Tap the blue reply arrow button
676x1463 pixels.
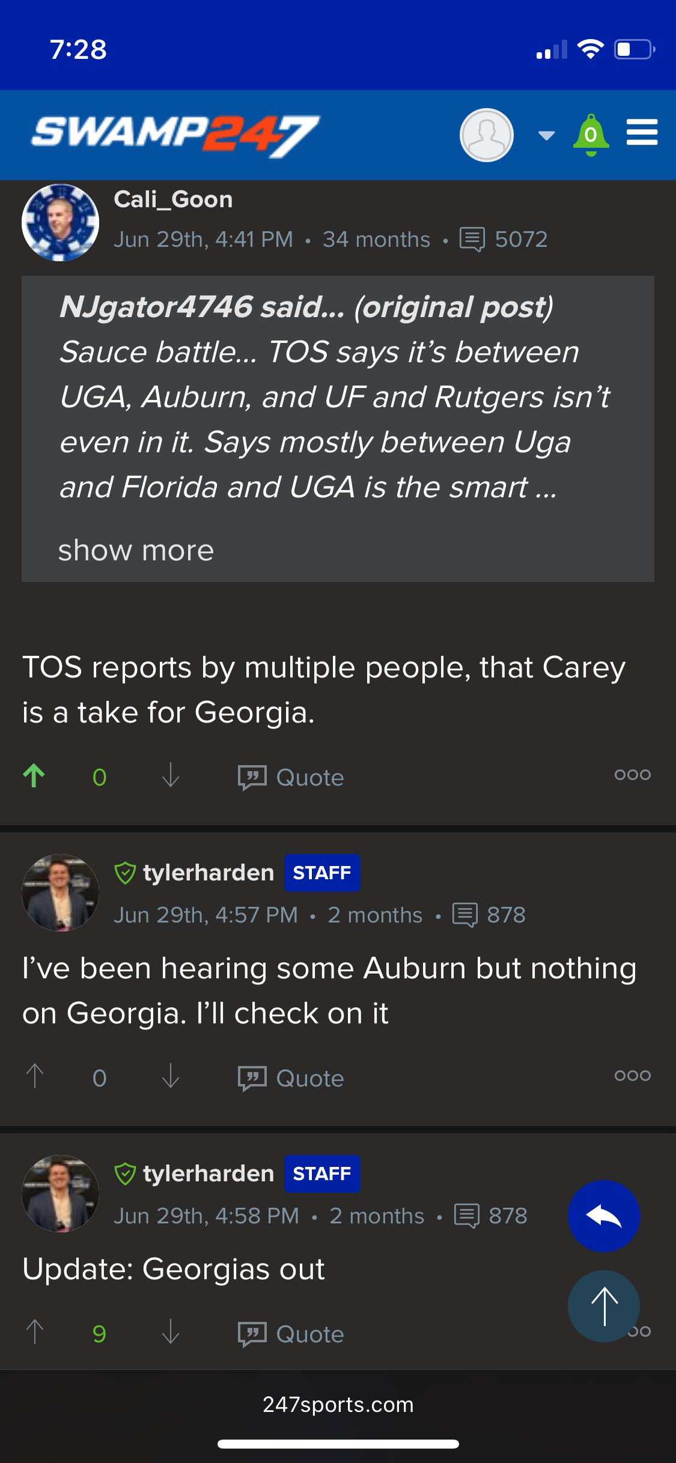point(604,1216)
